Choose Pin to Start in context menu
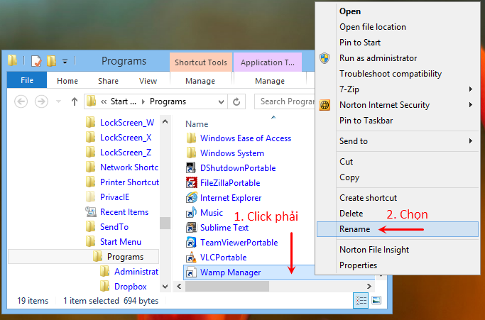 (x=360, y=43)
